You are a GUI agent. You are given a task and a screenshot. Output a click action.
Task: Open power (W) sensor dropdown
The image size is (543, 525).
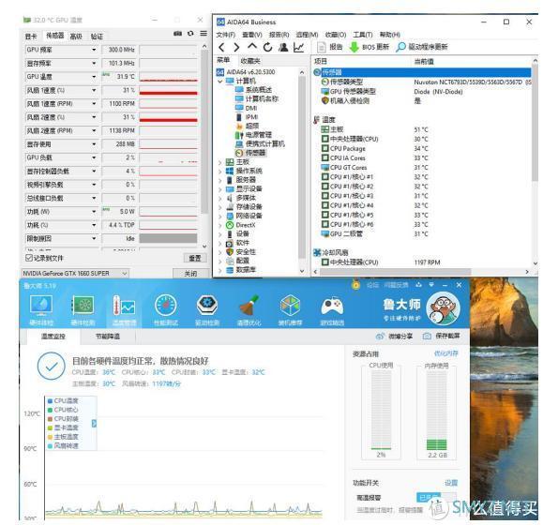click(94, 212)
